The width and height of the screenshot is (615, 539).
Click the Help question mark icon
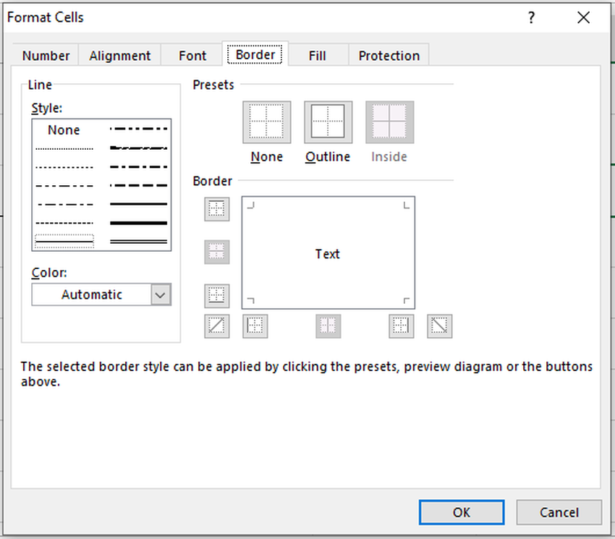point(532,18)
